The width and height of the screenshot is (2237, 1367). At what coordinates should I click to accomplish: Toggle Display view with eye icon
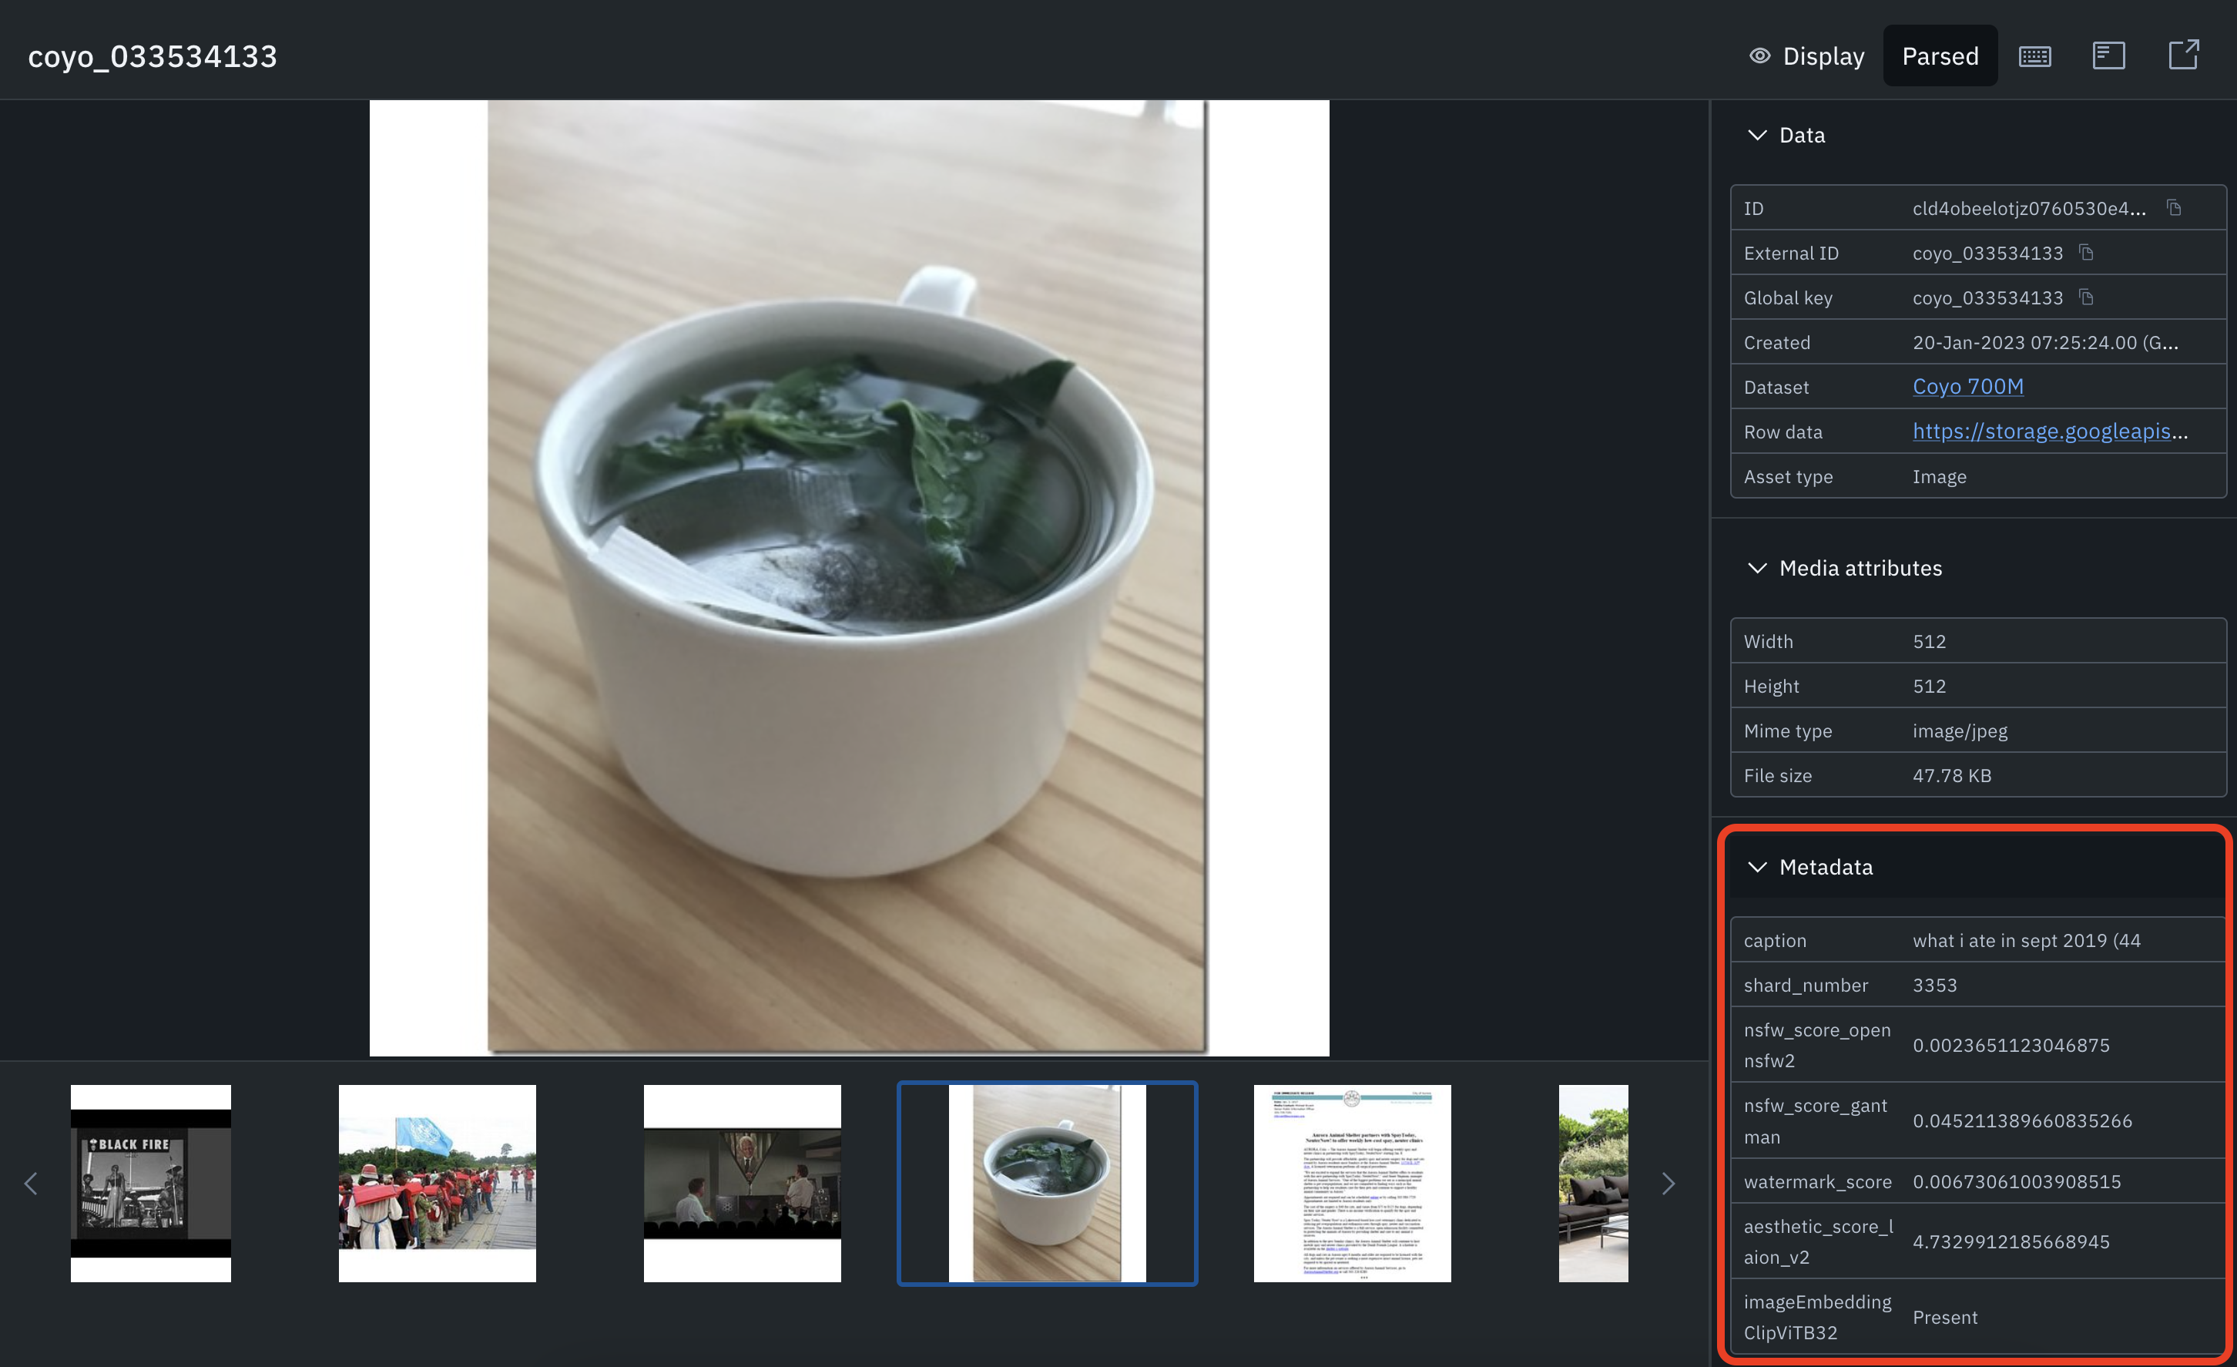pyautogui.click(x=1806, y=56)
